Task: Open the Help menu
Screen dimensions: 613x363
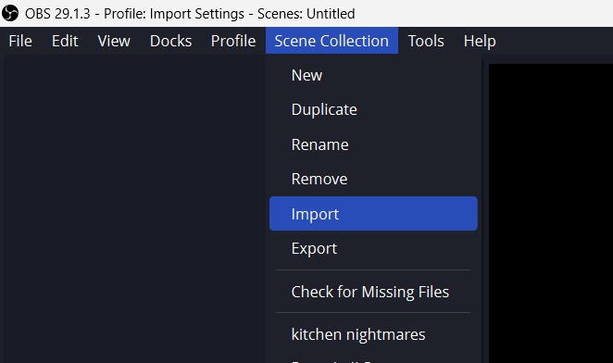Action: coord(480,41)
